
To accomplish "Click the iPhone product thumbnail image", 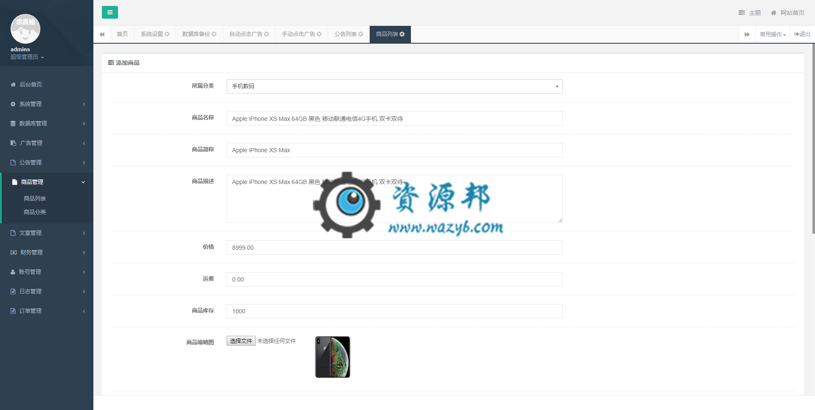I will (333, 357).
